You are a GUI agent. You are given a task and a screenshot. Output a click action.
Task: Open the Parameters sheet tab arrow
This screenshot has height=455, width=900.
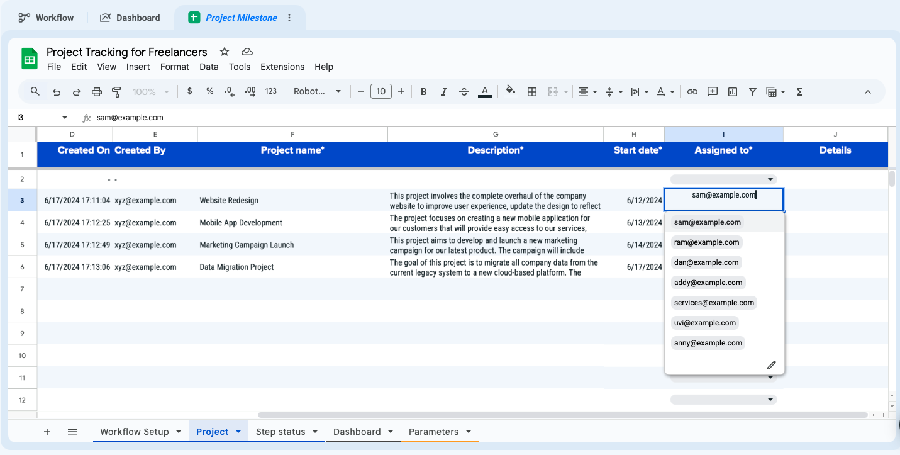pos(468,432)
